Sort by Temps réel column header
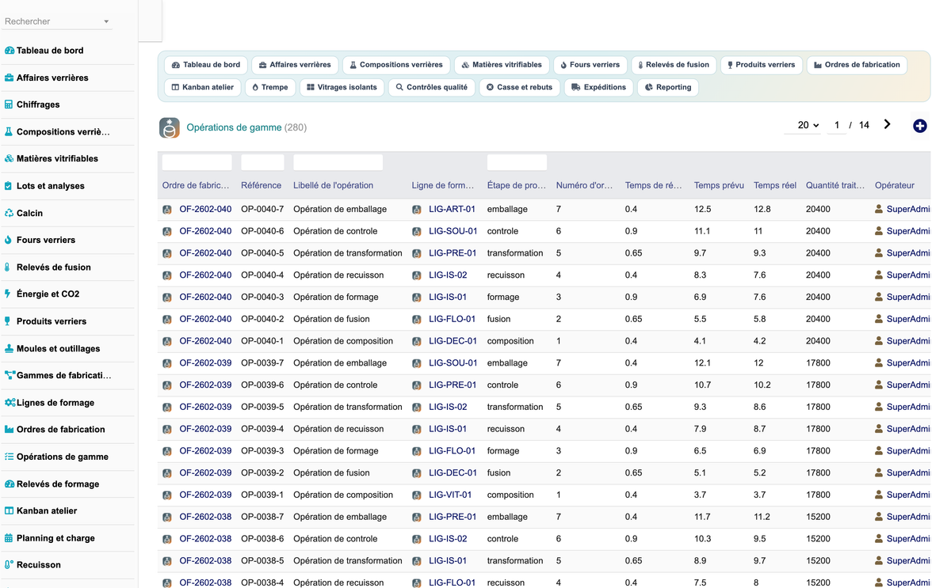Screen dimensions: 951x588 click(x=775, y=185)
